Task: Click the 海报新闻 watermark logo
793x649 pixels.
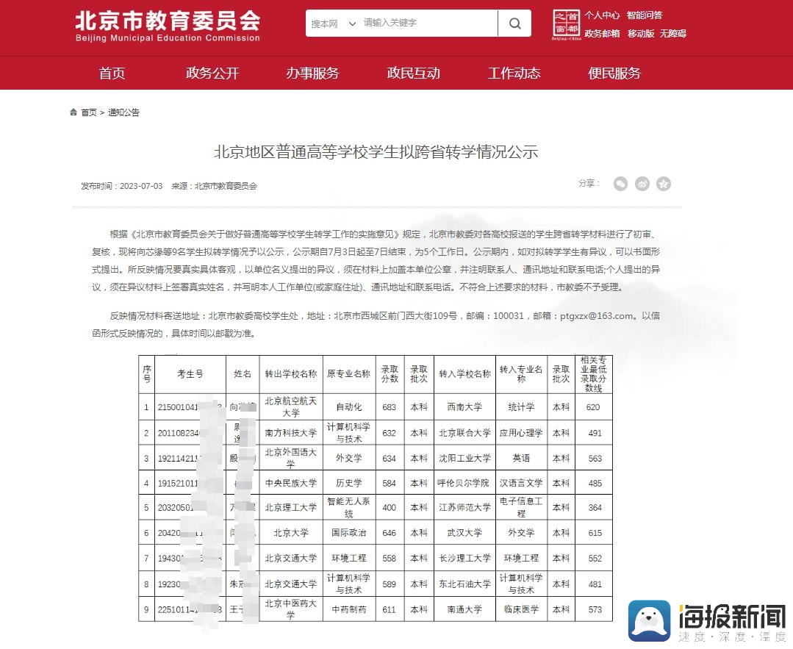Action: 706,622
